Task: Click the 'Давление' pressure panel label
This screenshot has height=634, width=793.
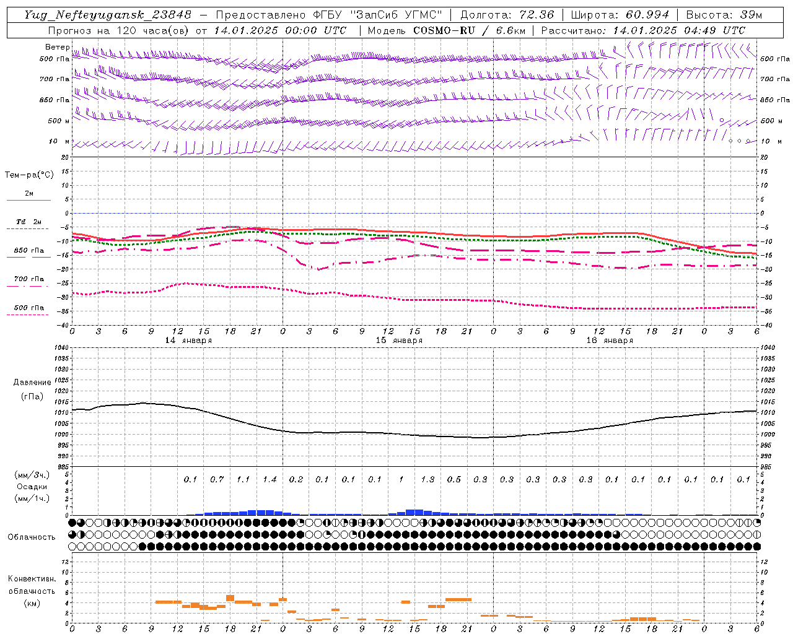Action: tap(32, 383)
